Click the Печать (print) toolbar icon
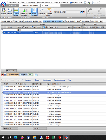The height and width of the screenshot is (140, 106). pyautogui.click(x=9, y=11)
